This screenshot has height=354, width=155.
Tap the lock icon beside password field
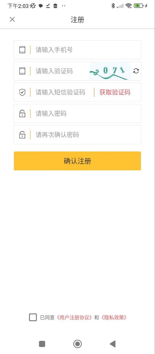coord(22,113)
